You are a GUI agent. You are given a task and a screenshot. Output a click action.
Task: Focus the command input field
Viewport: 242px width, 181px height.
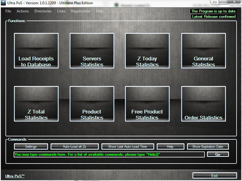(109, 154)
